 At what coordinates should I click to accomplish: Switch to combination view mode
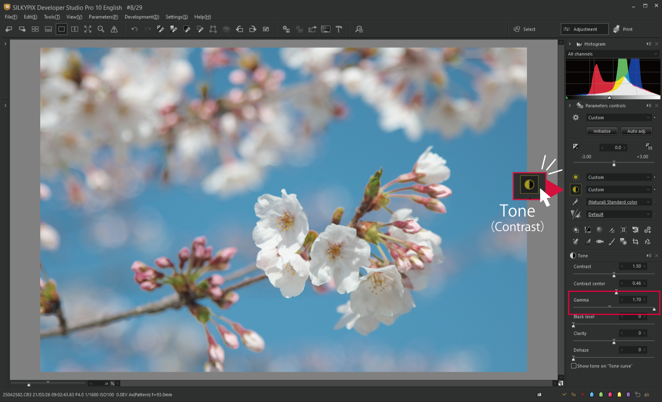click(x=48, y=29)
